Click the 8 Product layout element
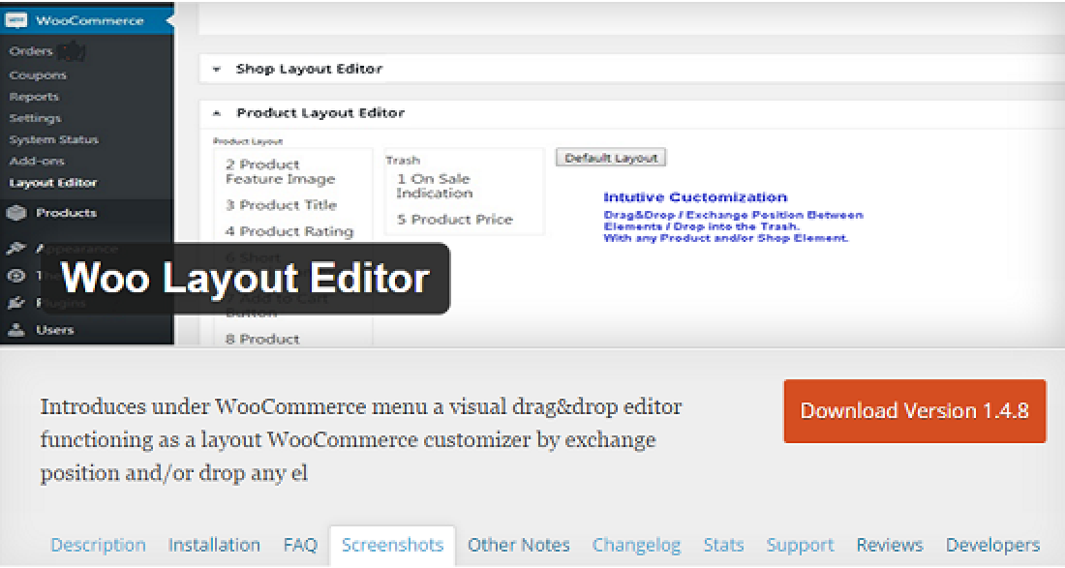 point(262,339)
